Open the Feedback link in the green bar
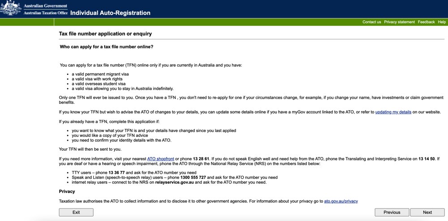 click(x=426, y=22)
